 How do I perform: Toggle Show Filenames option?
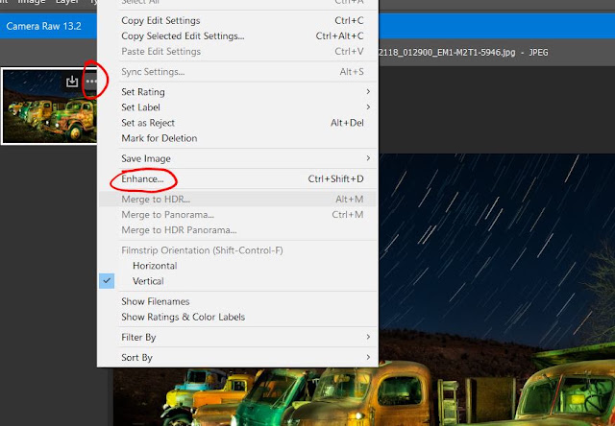pyautogui.click(x=237, y=301)
